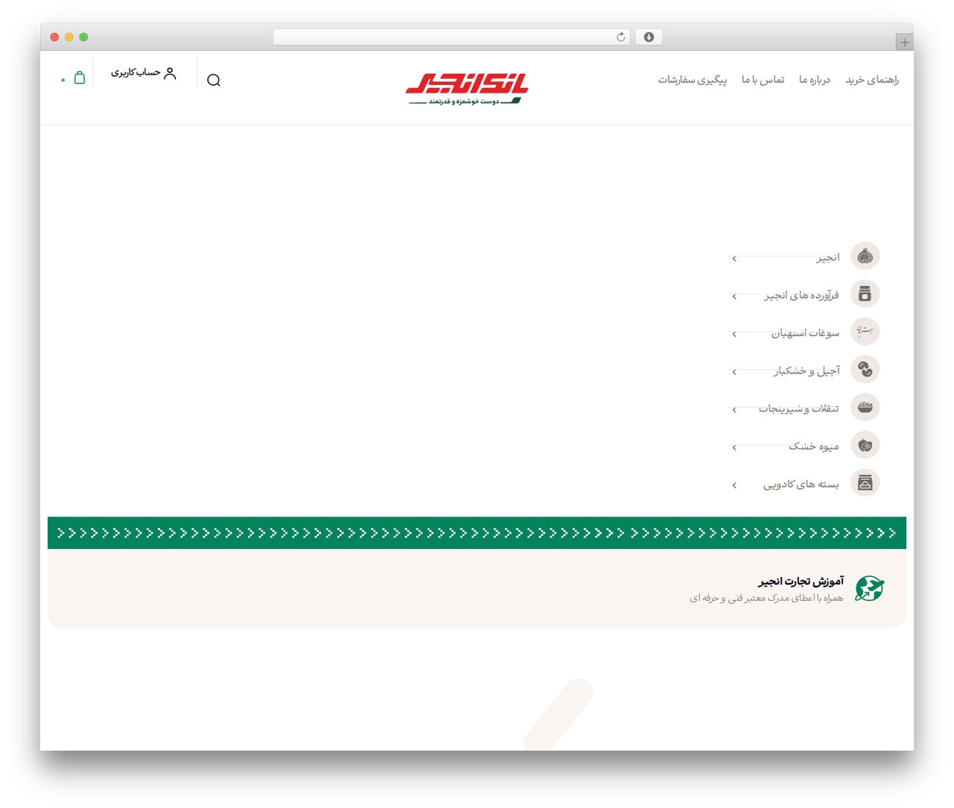
Task: Expand the سوغات استهبان chevron
Action: tap(734, 334)
